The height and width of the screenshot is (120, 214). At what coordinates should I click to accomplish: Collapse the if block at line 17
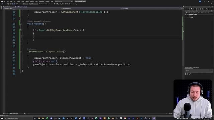click(x=21, y=30)
